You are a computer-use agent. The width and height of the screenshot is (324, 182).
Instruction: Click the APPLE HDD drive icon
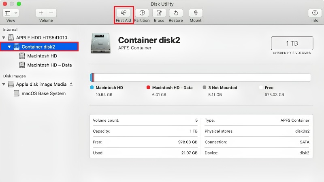[11, 38]
